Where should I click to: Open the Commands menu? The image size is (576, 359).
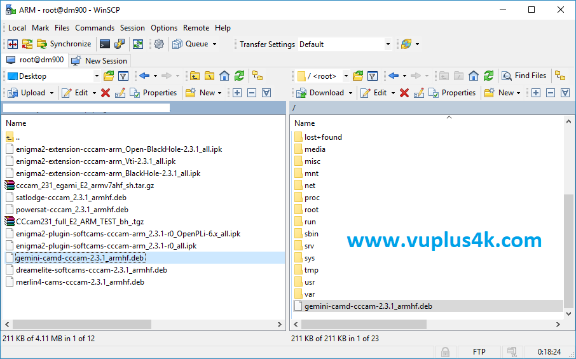tap(95, 28)
